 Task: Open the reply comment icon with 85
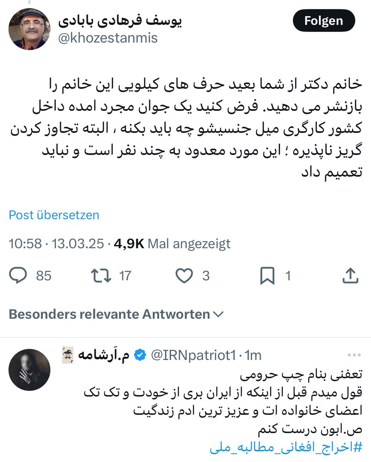coord(18,276)
